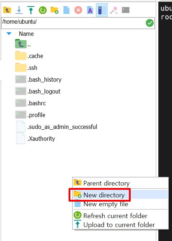Viewport: 172px width, 241px height.
Task: Choose Parent directory from context menu
Action: coord(120,183)
